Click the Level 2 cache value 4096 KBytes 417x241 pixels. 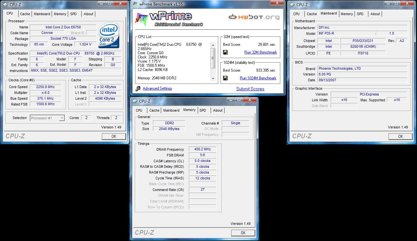click(x=105, y=99)
